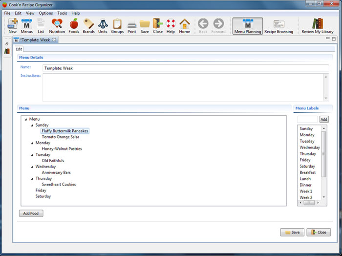Go to Home from the toolbar
342x256 pixels.
click(185, 26)
